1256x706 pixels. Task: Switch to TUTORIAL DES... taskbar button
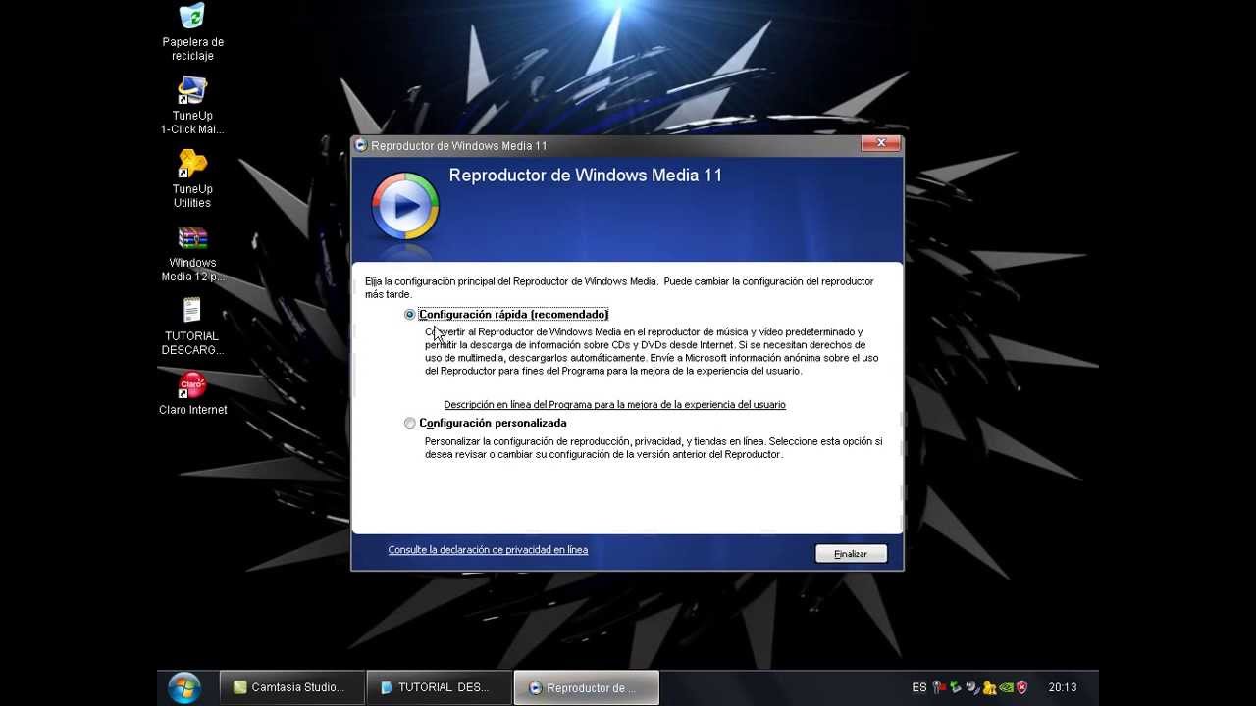(439, 687)
